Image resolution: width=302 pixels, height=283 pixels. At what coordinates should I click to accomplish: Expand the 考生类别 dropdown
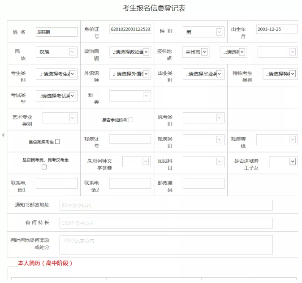pyautogui.click(x=56, y=74)
